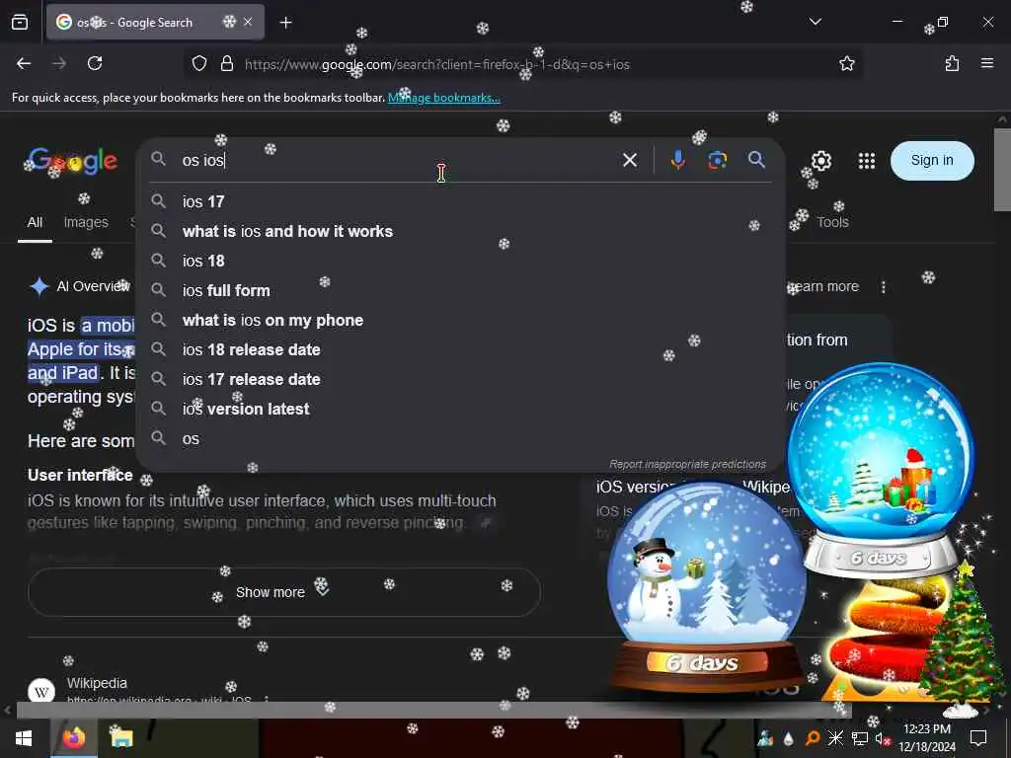The height and width of the screenshot is (758, 1011).
Task: Open Google apps grid
Action: tap(867, 161)
